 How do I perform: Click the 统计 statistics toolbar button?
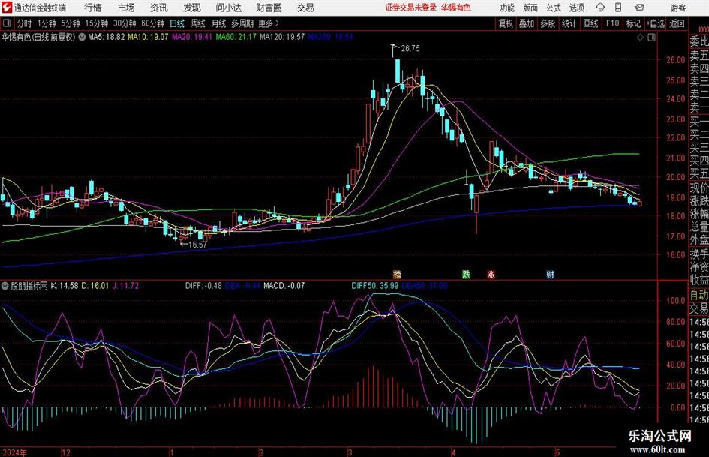(569, 23)
